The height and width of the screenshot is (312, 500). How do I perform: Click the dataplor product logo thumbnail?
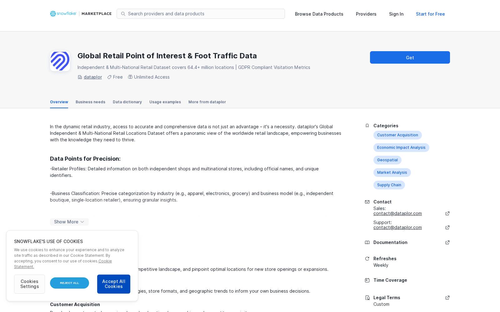point(60,61)
